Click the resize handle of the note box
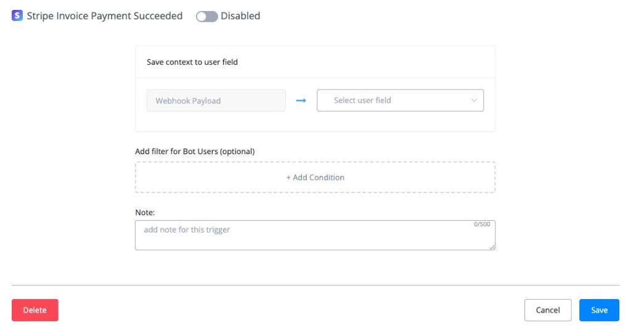This screenshot has height=333, width=628. pyautogui.click(x=492, y=247)
